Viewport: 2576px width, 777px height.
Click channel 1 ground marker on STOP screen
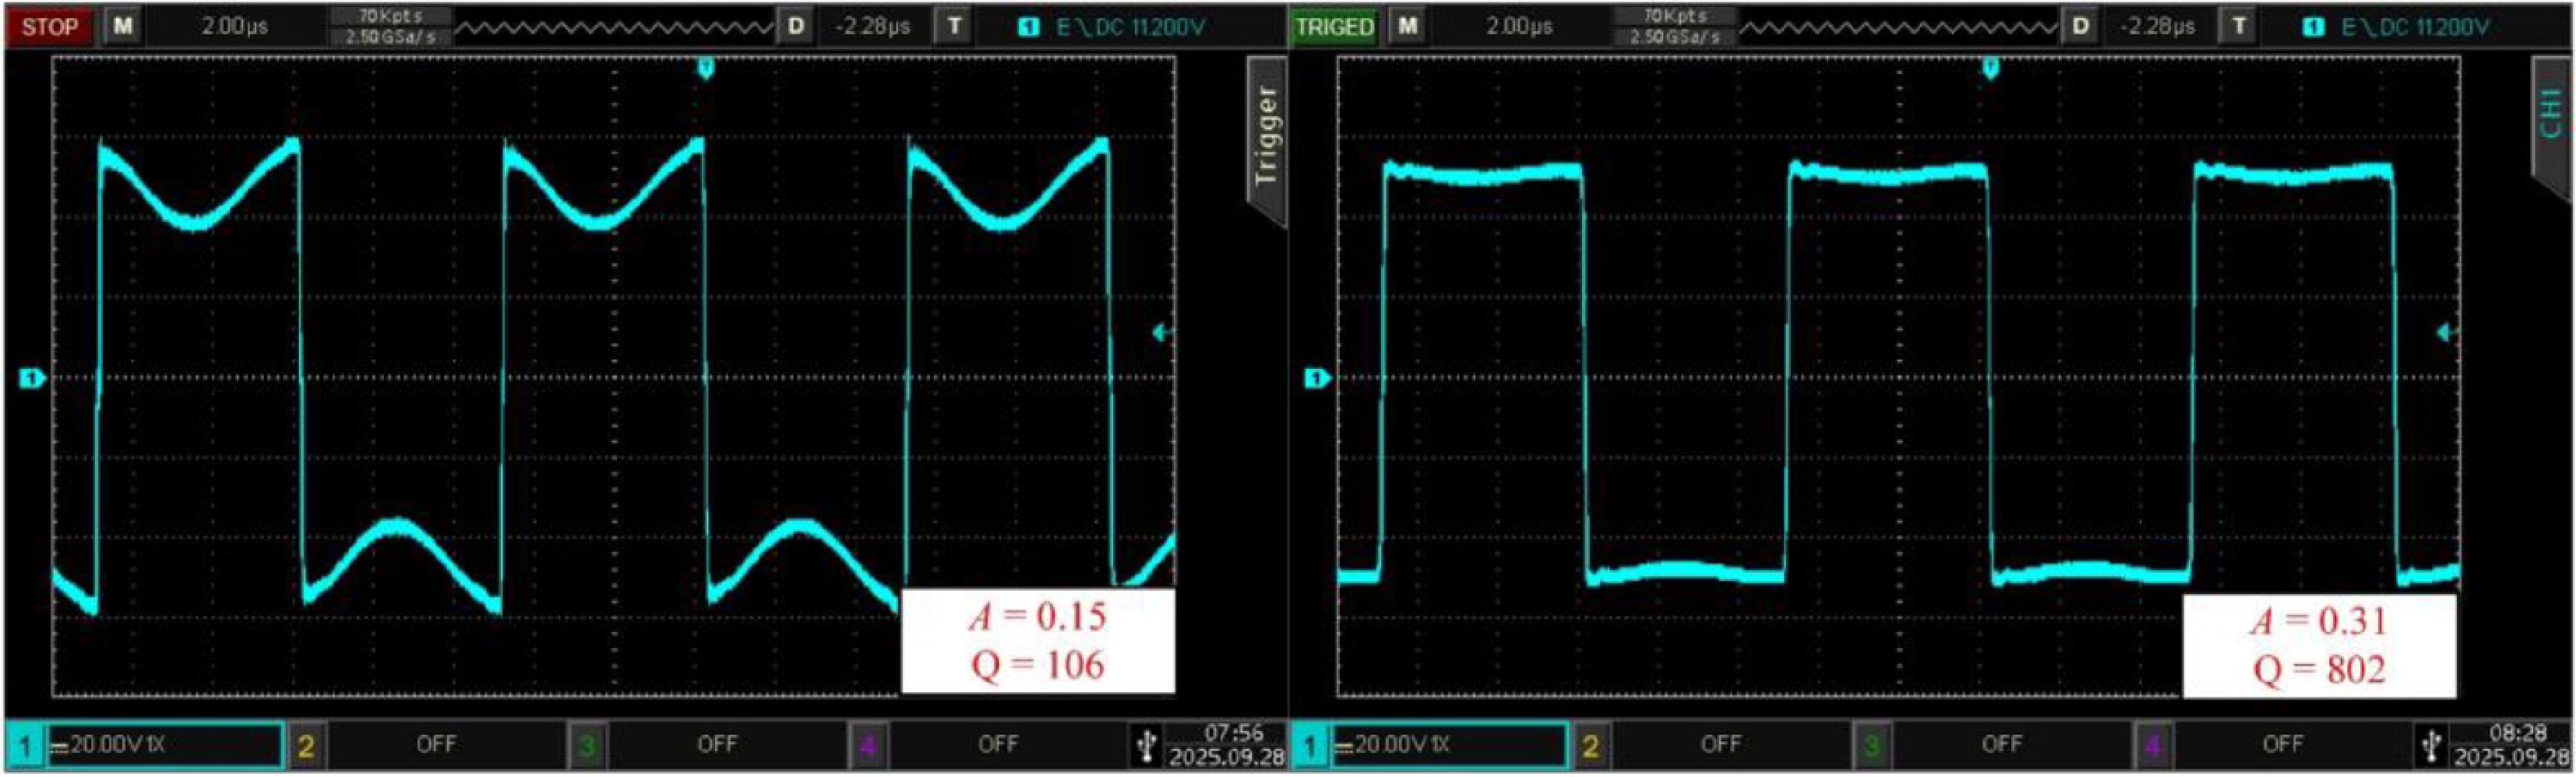click(32, 378)
